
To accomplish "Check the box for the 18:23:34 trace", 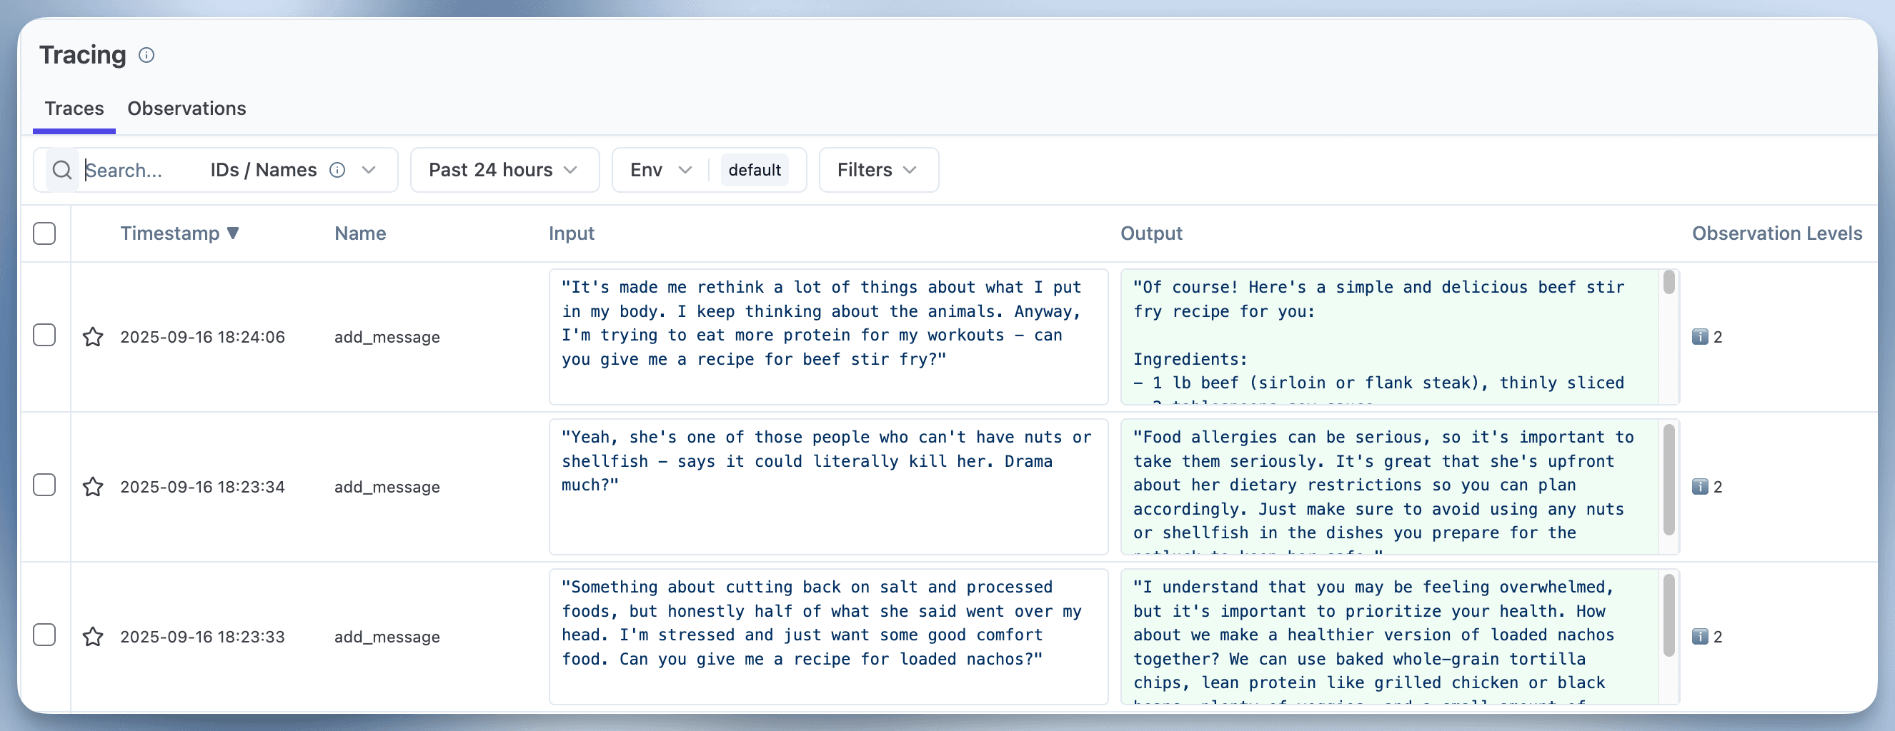I will 44,485.
